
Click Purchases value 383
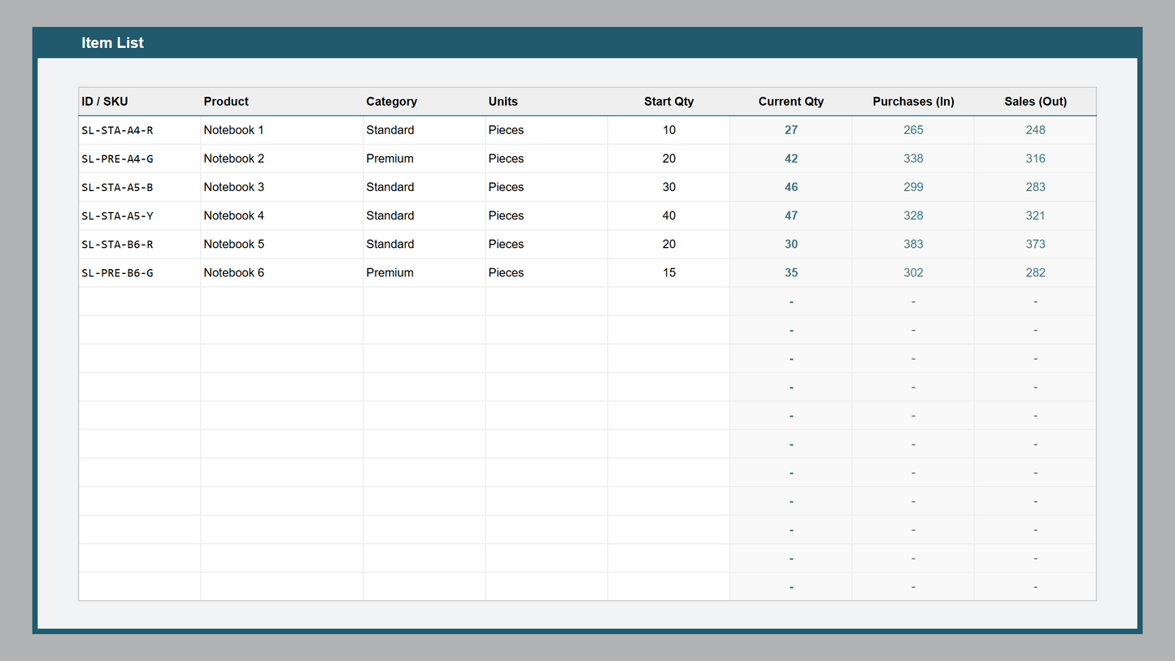tap(913, 244)
